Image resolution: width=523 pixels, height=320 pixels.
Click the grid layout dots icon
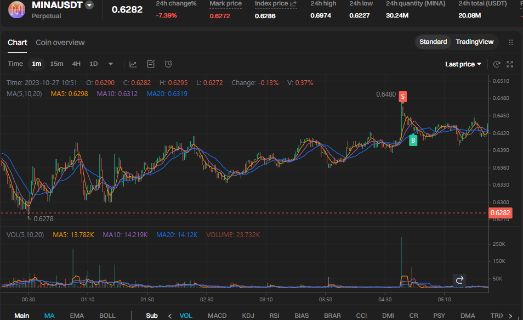(x=511, y=42)
